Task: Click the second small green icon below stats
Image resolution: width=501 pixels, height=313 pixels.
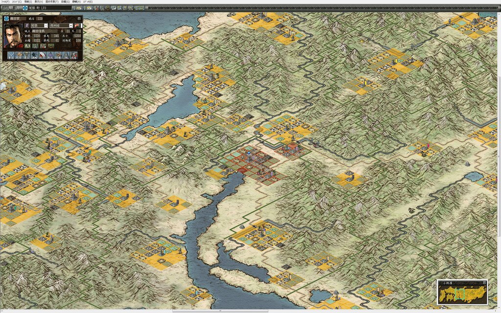Action: coord(35,46)
